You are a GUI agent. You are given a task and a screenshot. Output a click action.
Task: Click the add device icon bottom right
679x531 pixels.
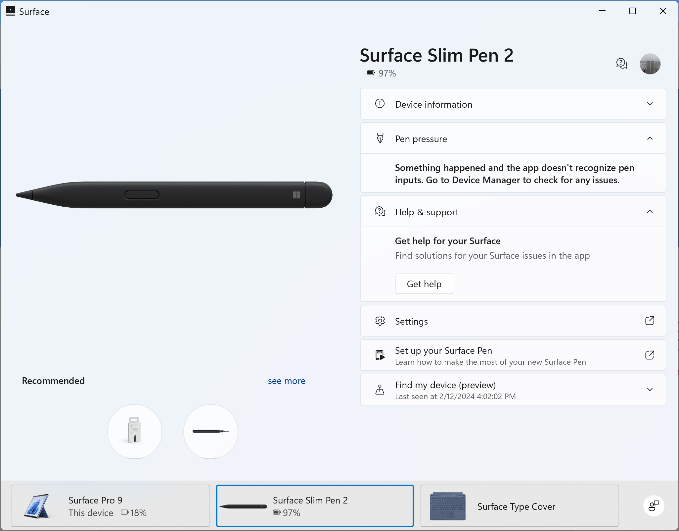tap(654, 506)
